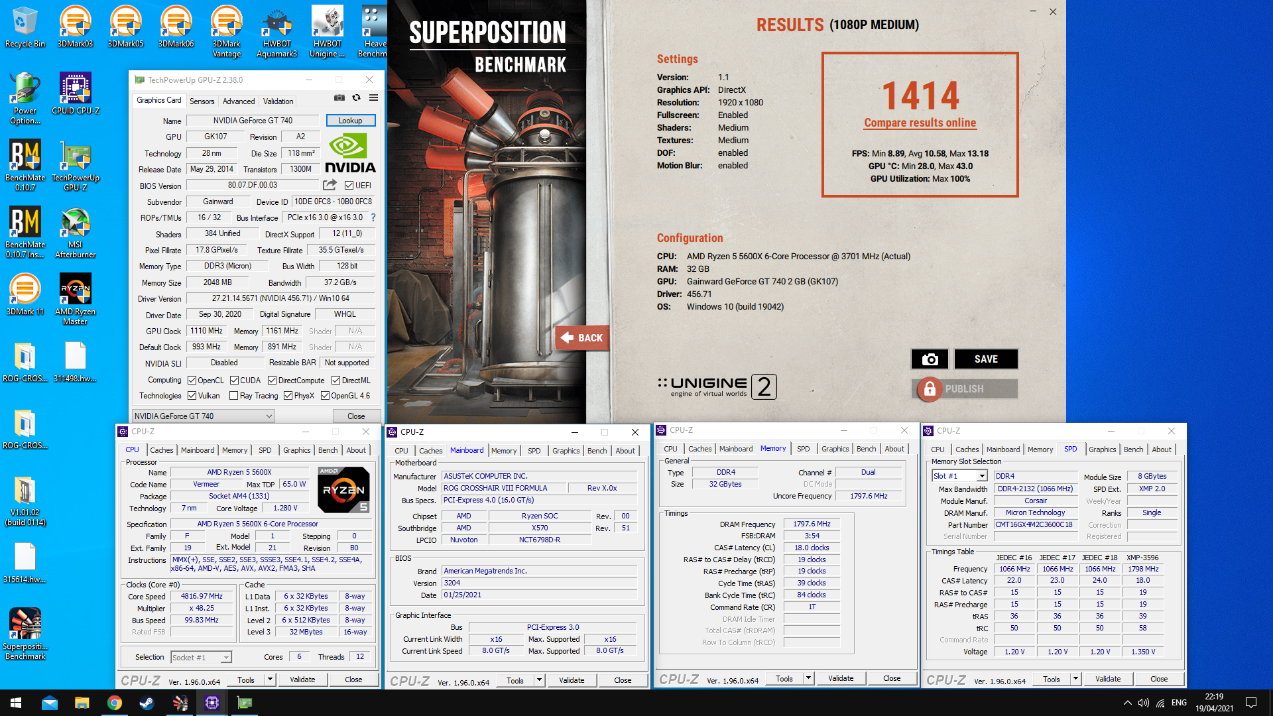Open AMD Ryzen Master desktop shortcut
This screenshot has width=1273, height=716.
[x=76, y=300]
